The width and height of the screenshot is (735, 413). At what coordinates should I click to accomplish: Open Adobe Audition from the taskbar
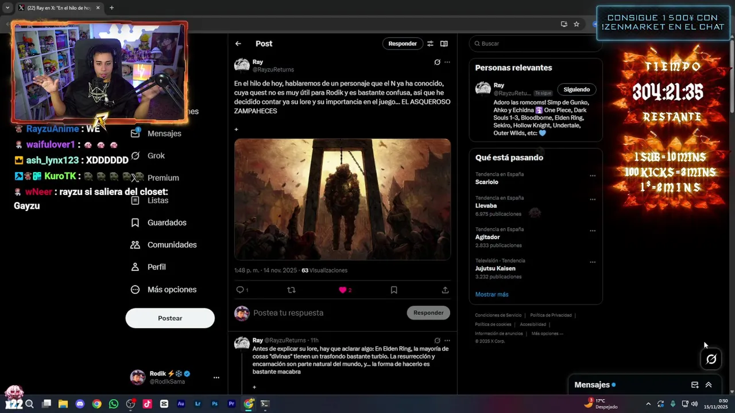point(181,404)
